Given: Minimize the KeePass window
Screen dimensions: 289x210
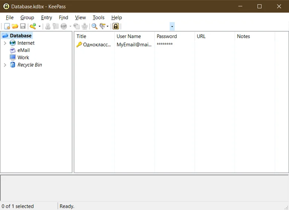Looking at the screenshot, I should click(x=240, y=6).
